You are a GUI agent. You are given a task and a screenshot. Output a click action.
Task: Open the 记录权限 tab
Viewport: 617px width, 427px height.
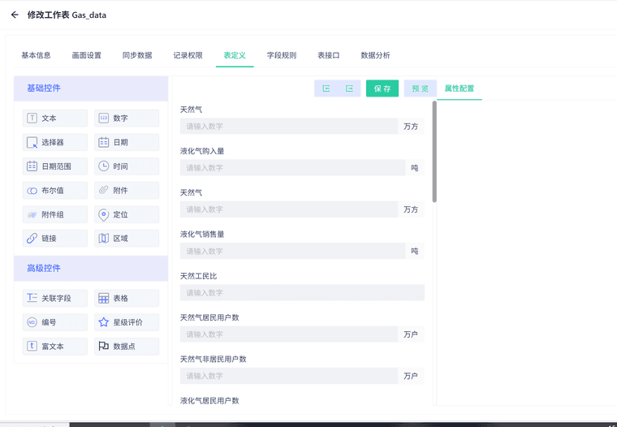coord(188,55)
